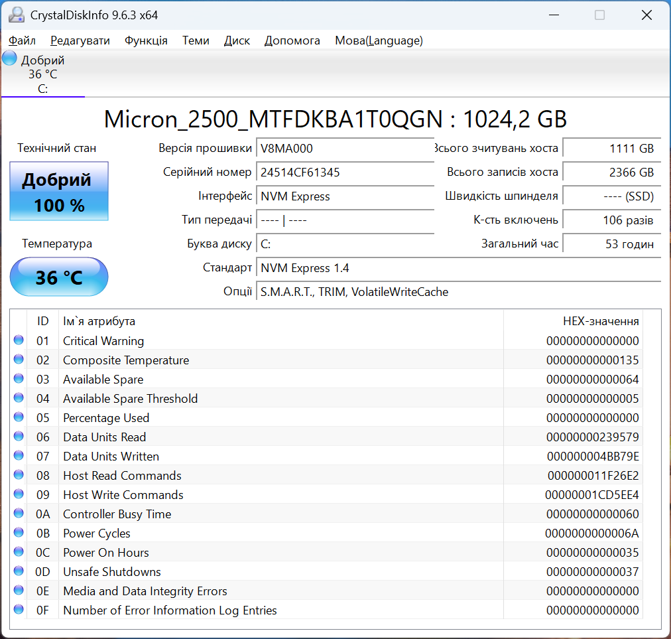The height and width of the screenshot is (639, 671).
Task: Click the blue status orb beside Critical Warning
Action: (x=19, y=340)
